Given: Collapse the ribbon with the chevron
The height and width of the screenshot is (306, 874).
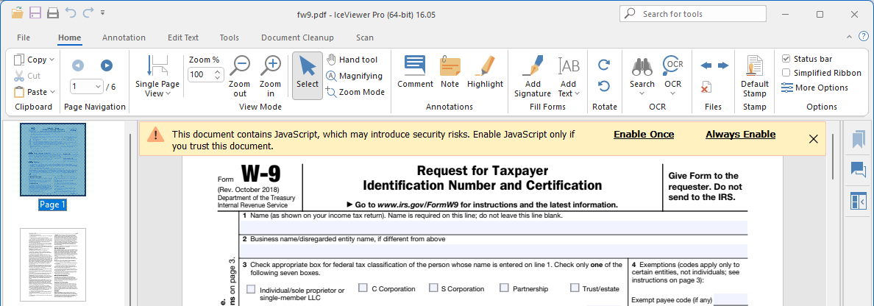Looking at the screenshot, I should click(849, 37).
